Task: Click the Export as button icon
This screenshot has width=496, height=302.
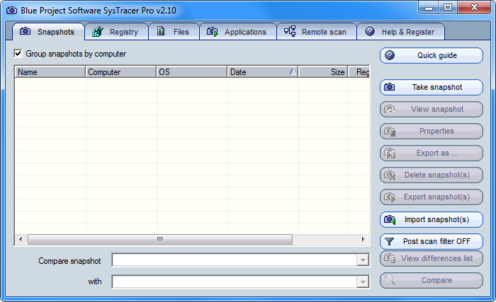Action: [390, 153]
